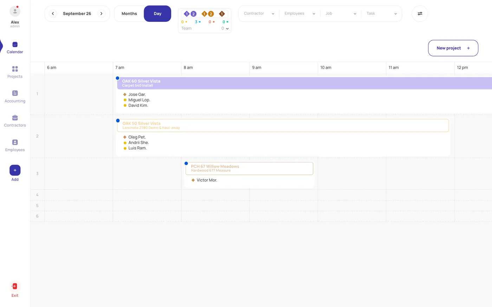Go to the Accounting page
492x307 pixels.
tap(15, 97)
